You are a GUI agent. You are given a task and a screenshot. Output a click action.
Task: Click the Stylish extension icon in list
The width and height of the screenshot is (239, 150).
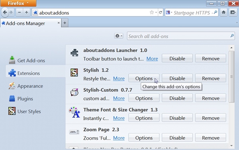74,72
